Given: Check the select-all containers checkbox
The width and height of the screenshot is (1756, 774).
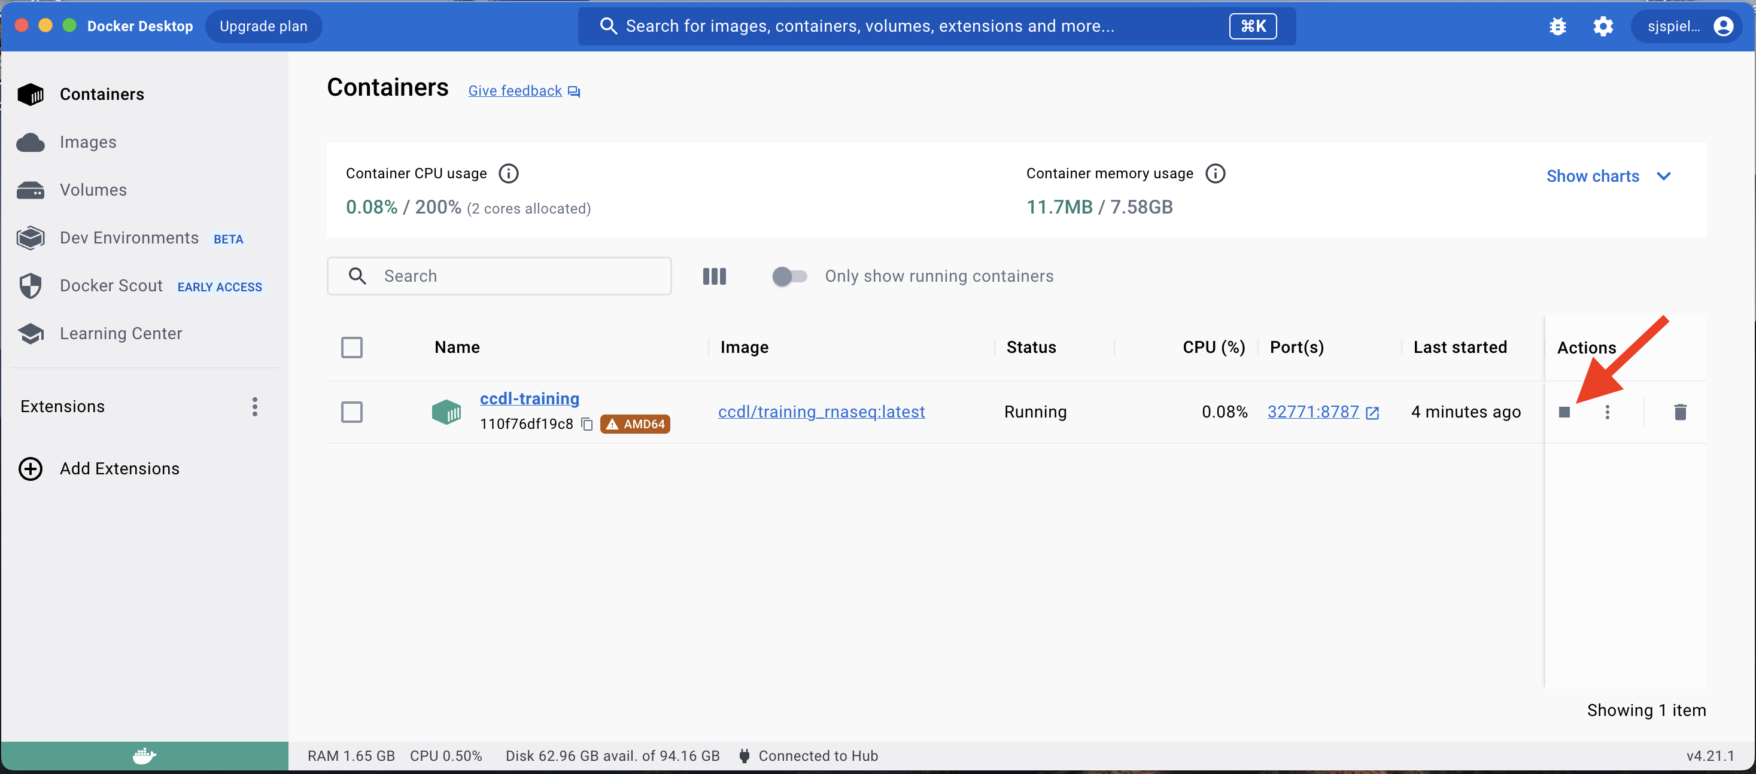Looking at the screenshot, I should point(352,347).
